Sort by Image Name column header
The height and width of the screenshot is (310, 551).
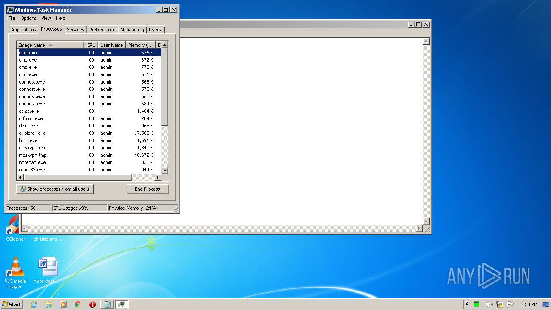click(50, 45)
